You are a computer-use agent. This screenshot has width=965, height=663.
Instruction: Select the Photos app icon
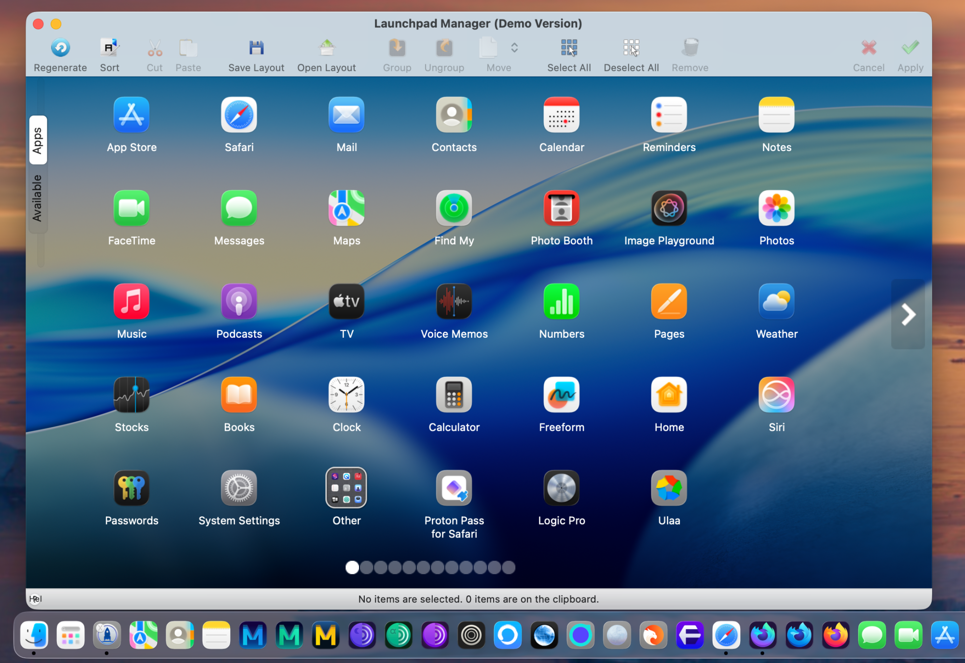pos(776,208)
